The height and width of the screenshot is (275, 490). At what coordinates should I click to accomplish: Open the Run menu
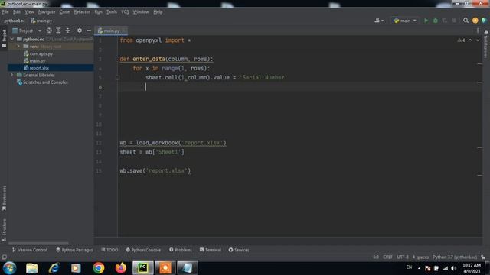coord(99,12)
